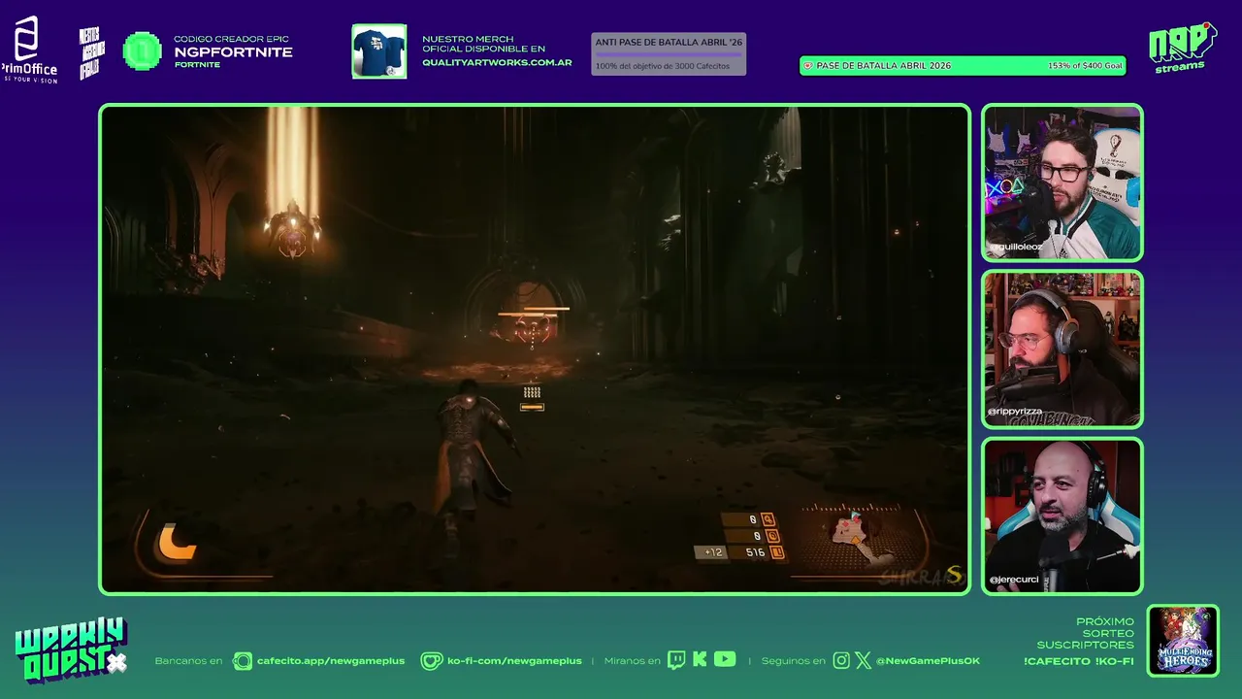Click the YouTube icon
This screenshot has height=699, width=1242.
point(725,659)
